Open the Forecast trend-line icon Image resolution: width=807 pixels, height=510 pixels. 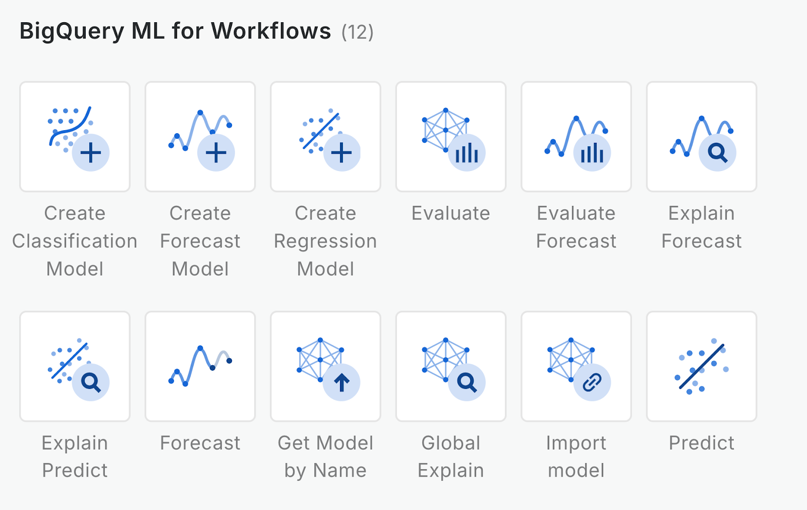200,366
